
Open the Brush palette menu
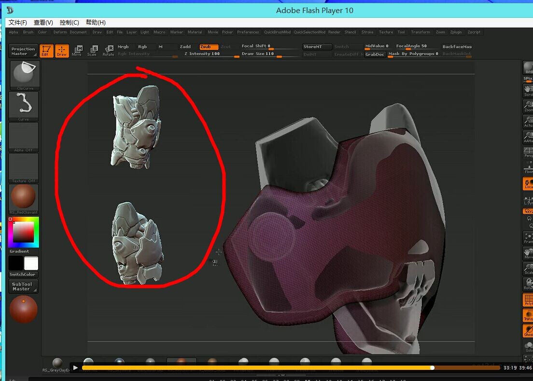tap(28, 32)
